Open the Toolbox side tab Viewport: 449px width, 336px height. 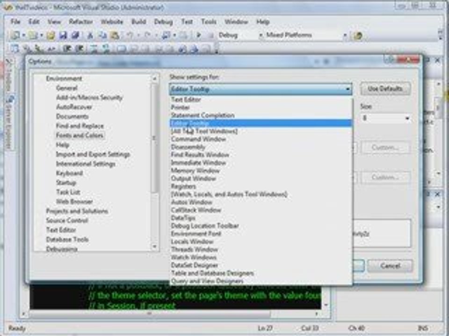8,75
